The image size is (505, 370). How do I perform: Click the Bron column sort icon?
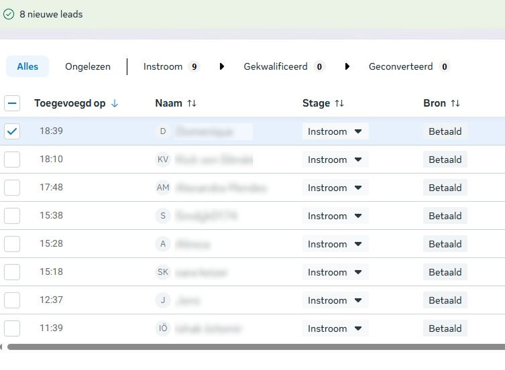coord(455,103)
